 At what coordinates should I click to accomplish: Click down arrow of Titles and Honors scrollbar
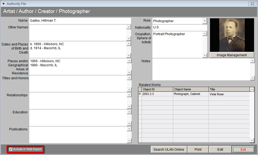129,90
